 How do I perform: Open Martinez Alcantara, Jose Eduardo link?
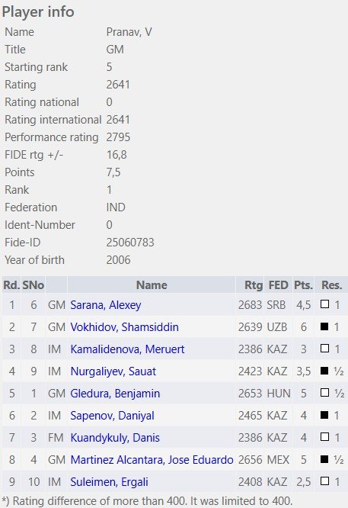tap(152, 460)
